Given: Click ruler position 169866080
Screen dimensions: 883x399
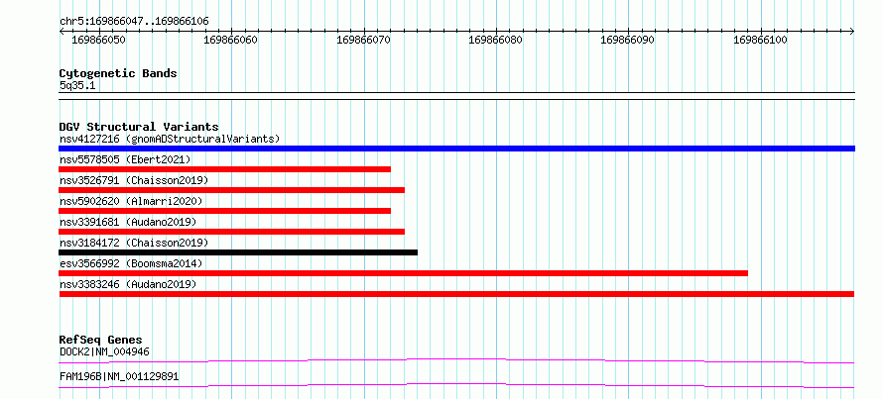Looking at the screenshot, I should coord(496,41).
